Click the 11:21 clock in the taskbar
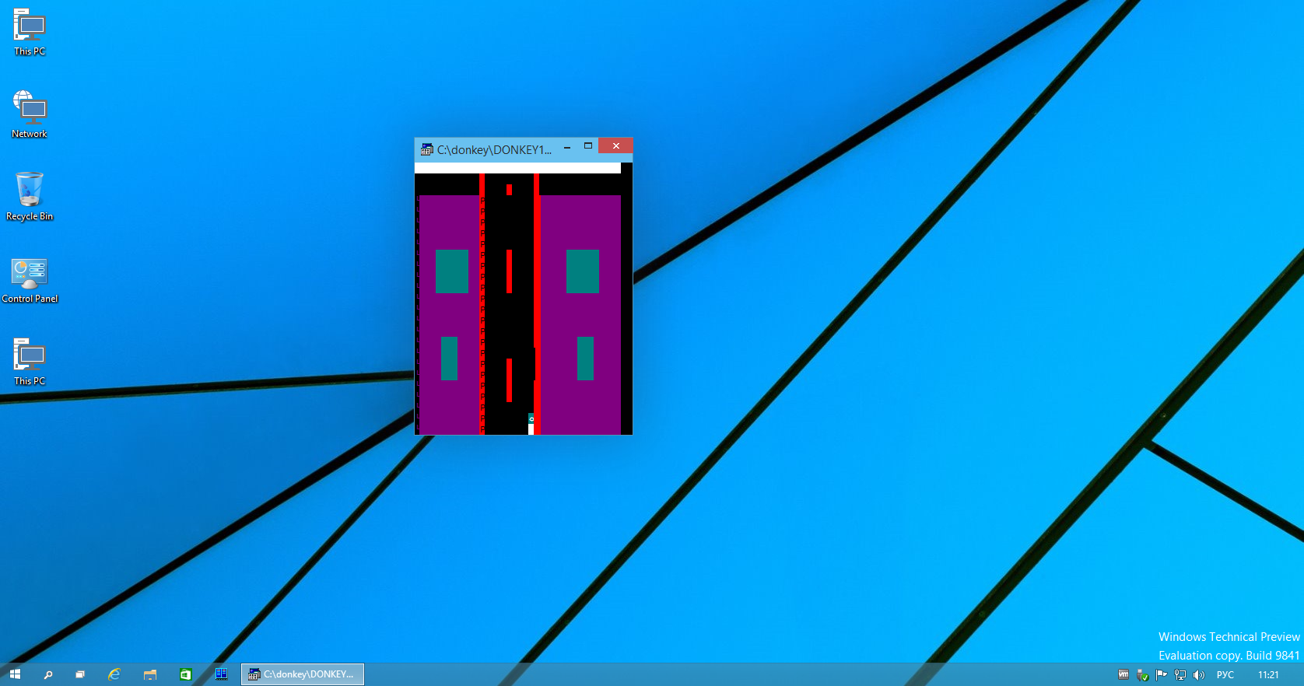 click(x=1268, y=675)
